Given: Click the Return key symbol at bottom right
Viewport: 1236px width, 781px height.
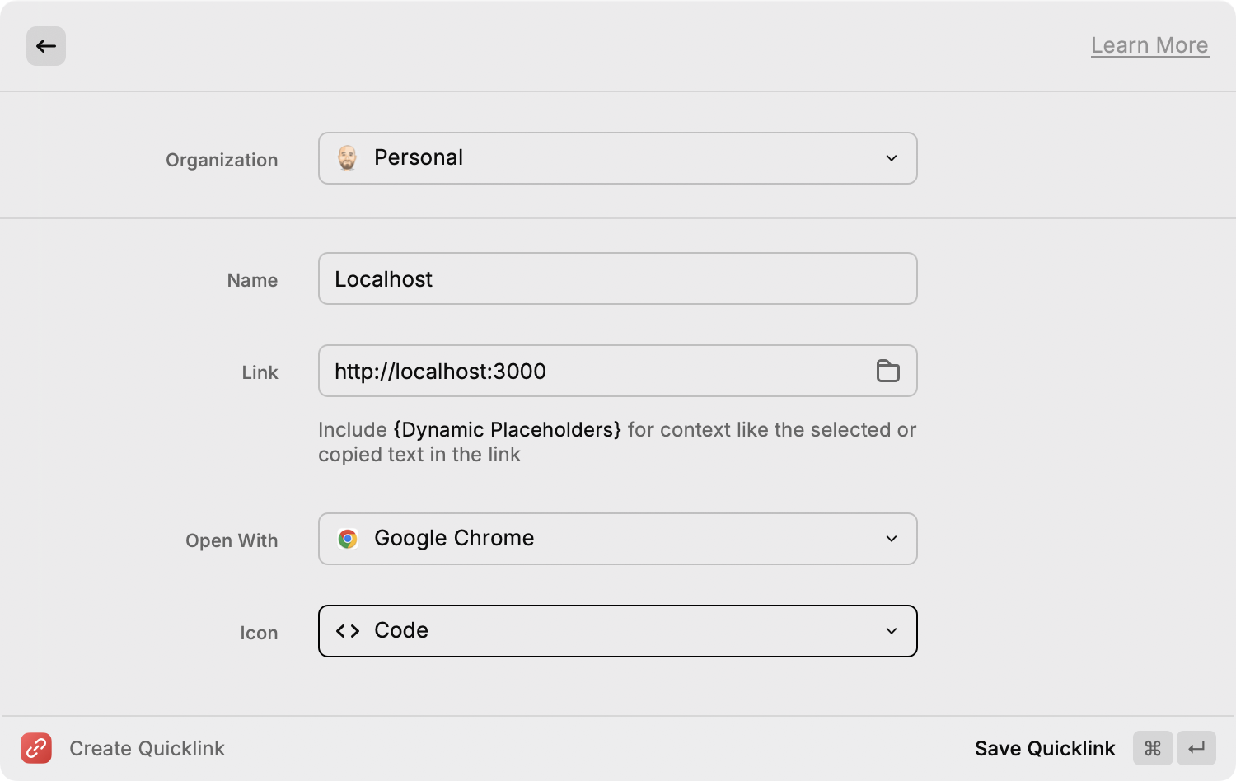Looking at the screenshot, I should (1197, 748).
